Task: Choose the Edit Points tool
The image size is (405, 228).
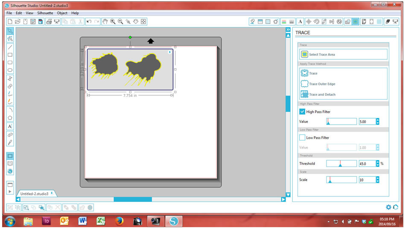Action: click(x=10, y=39)
